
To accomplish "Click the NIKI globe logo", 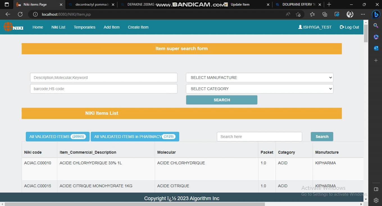I will click(13, 27).
